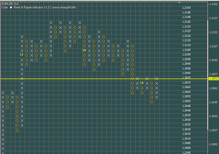Click the 1.3065 grid price label
Viewport: 219px width, 154px height.
186,87
